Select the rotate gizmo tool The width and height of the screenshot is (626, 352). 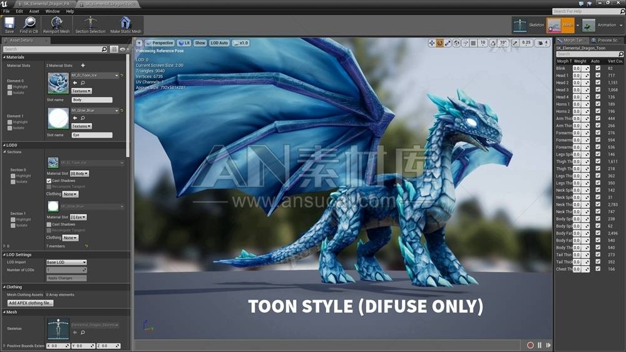click(x=439, y=43)
